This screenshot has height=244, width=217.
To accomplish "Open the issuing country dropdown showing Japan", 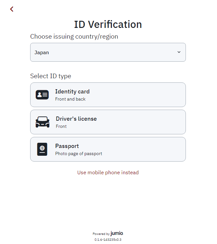I will click(108, 52).
